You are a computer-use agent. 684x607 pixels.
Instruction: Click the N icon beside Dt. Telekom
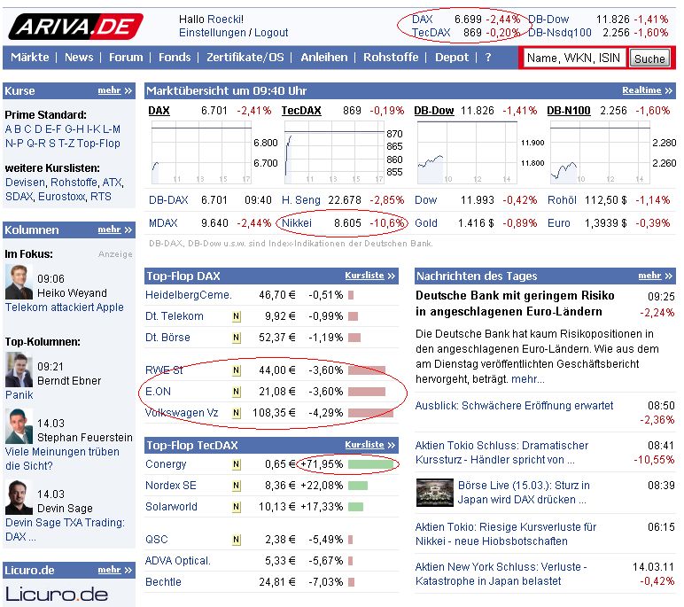pyautogui.click(x=236, y=316)
